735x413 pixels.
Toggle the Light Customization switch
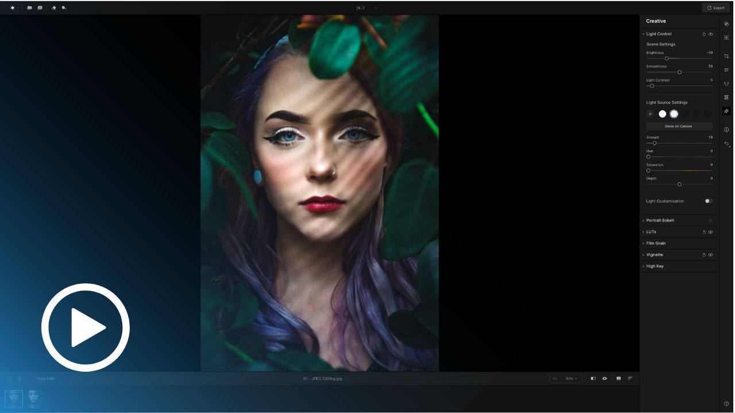tap(709, 201)
